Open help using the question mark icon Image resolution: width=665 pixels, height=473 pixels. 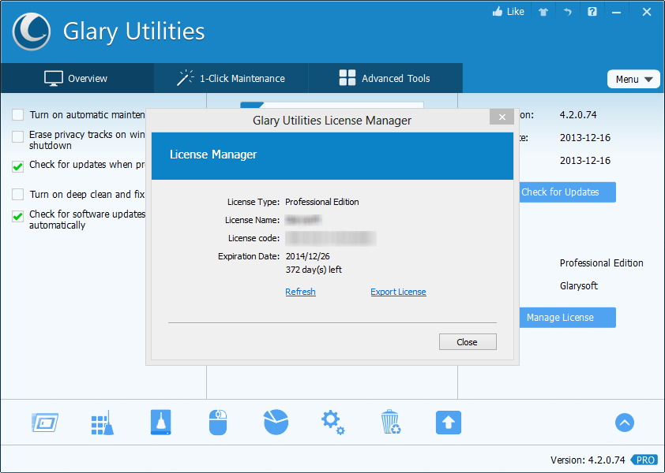[592, 11]
